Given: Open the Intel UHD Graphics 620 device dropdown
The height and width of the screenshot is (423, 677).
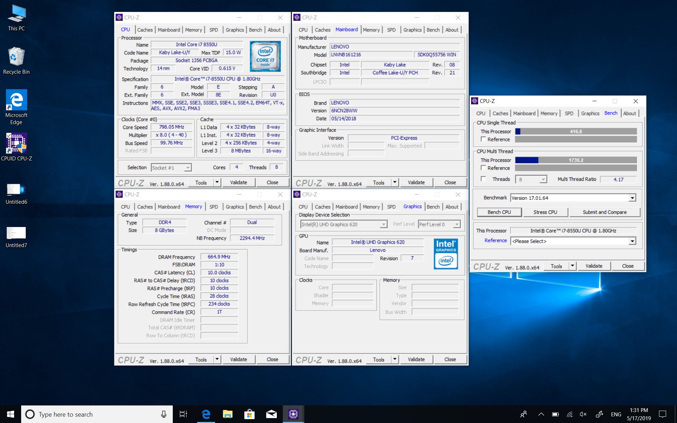Looking at the screenshot, I should pos(383,224).
